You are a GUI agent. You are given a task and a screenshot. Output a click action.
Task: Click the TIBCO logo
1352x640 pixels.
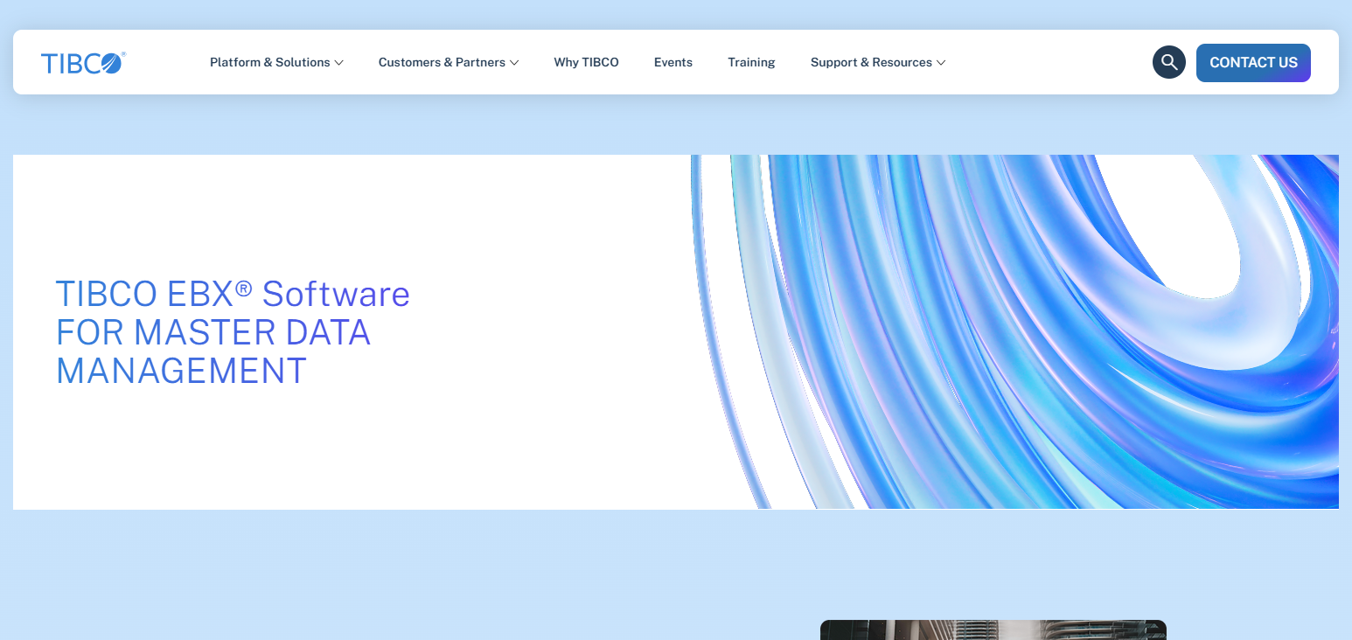click(x=83, y=63)
